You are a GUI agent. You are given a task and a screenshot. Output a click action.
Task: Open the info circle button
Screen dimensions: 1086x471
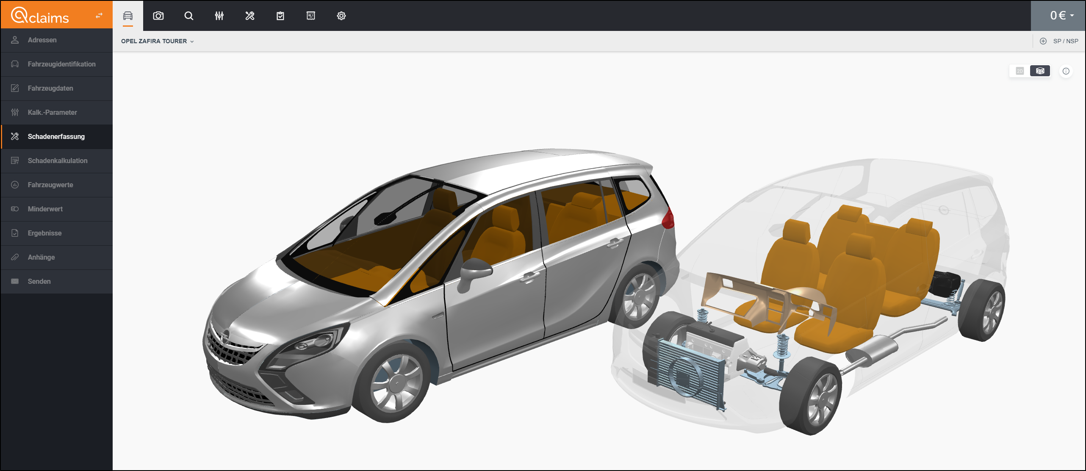(1066, 71)
